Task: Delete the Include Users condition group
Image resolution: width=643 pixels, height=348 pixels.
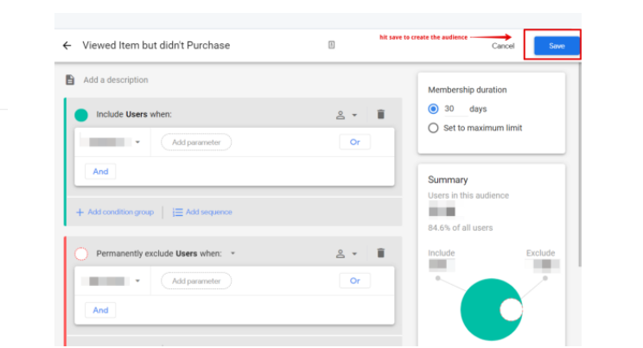Action: point(380,114)
